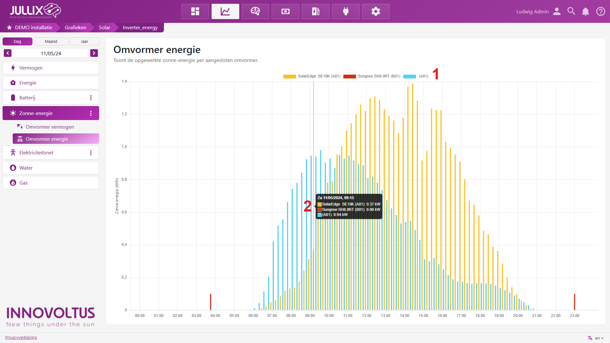Switch to the Jaar tab
This screenshot has width=610, height=343.
(84, 42)
